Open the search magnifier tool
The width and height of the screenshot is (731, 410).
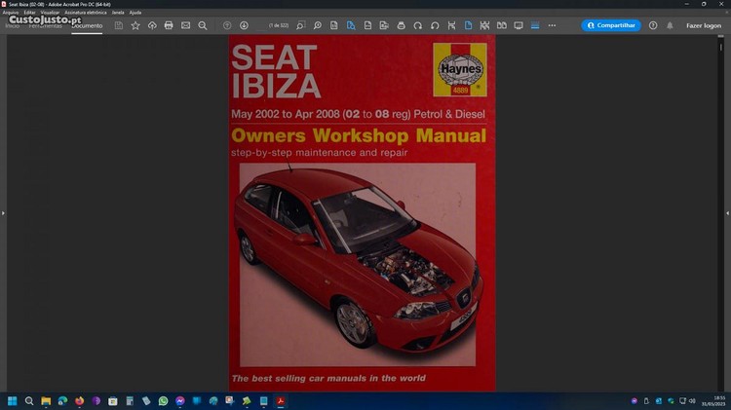pos(203,25)
